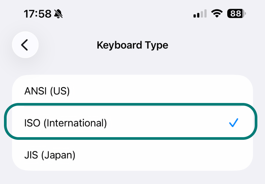Click the '(International)' text label
The width and height of the screenshot is (265, 184).
(x=75, y=123)
